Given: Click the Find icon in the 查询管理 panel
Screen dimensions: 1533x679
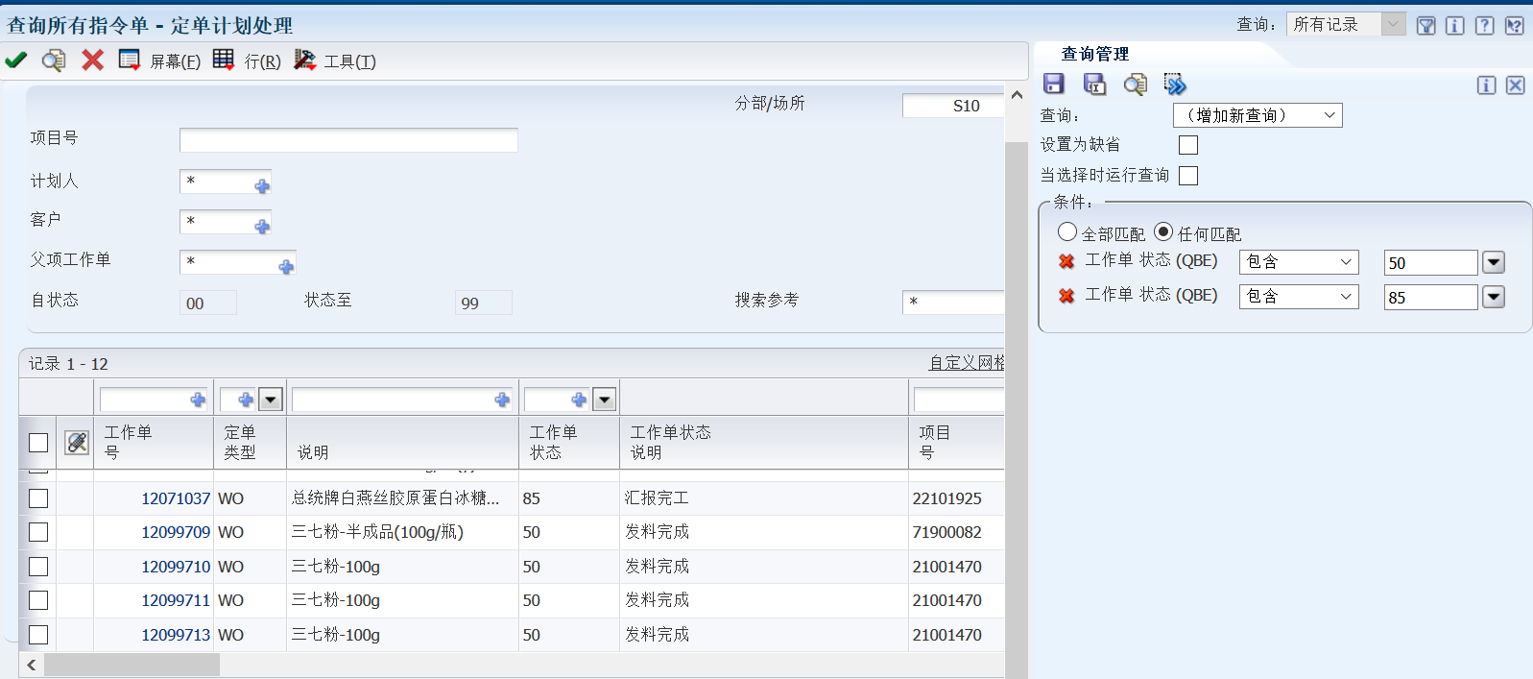Looking at the screenshot, I should coord(1135,85).
